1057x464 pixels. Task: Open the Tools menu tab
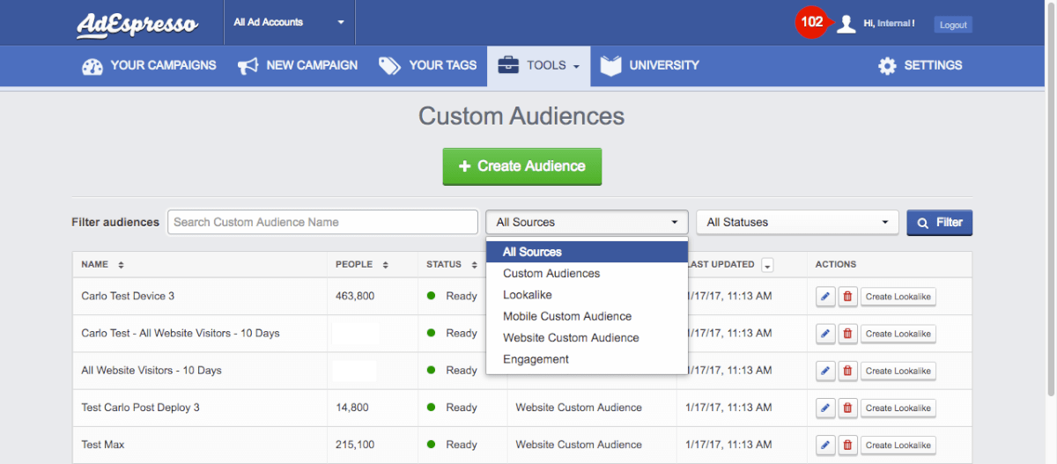[538, 66]
